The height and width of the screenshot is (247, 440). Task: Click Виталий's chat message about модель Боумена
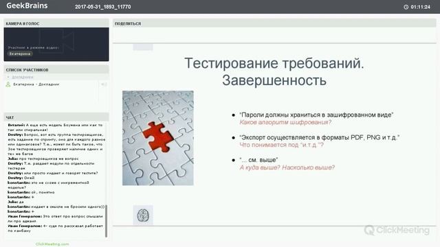tap(55, 128)
